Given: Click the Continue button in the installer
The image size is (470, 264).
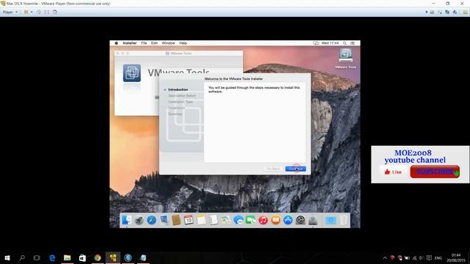Looking at the screenshot, I should 295,169.
